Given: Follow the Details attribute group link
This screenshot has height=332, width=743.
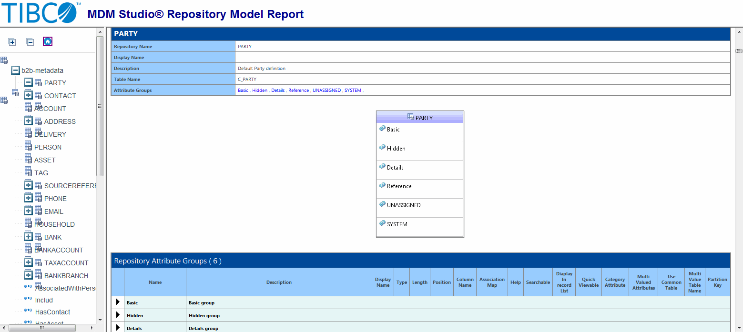Looking at the screenshot, I should coord(278,90).
